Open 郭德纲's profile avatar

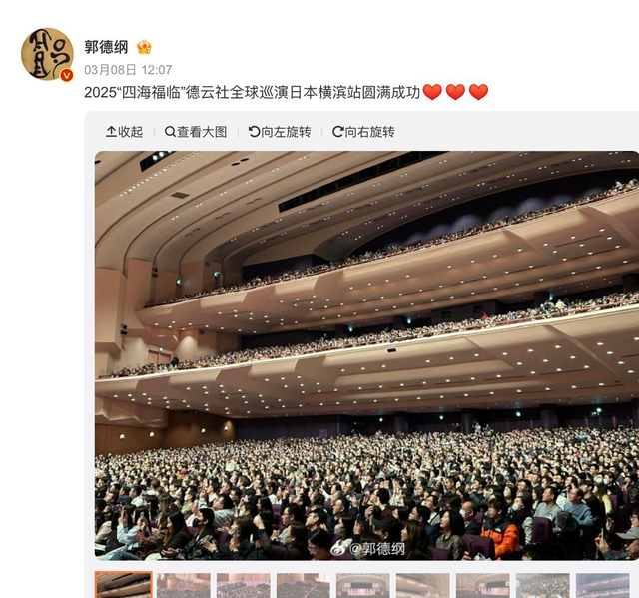[x=47, y=54]
